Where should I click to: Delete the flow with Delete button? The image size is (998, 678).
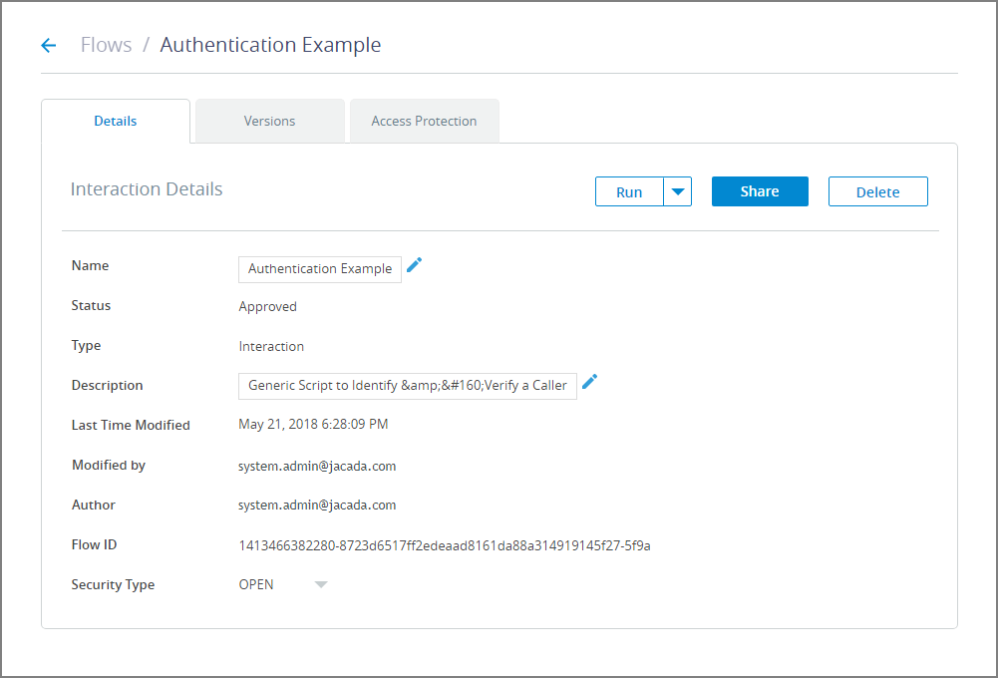(x=877, y=191)
